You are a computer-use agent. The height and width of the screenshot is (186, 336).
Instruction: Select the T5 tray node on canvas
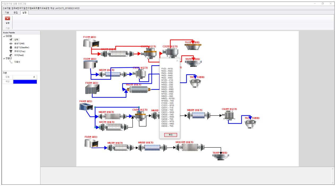(x=250, y=124)
